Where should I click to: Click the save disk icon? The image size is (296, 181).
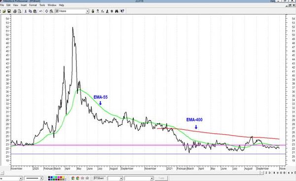pos(9,11)
